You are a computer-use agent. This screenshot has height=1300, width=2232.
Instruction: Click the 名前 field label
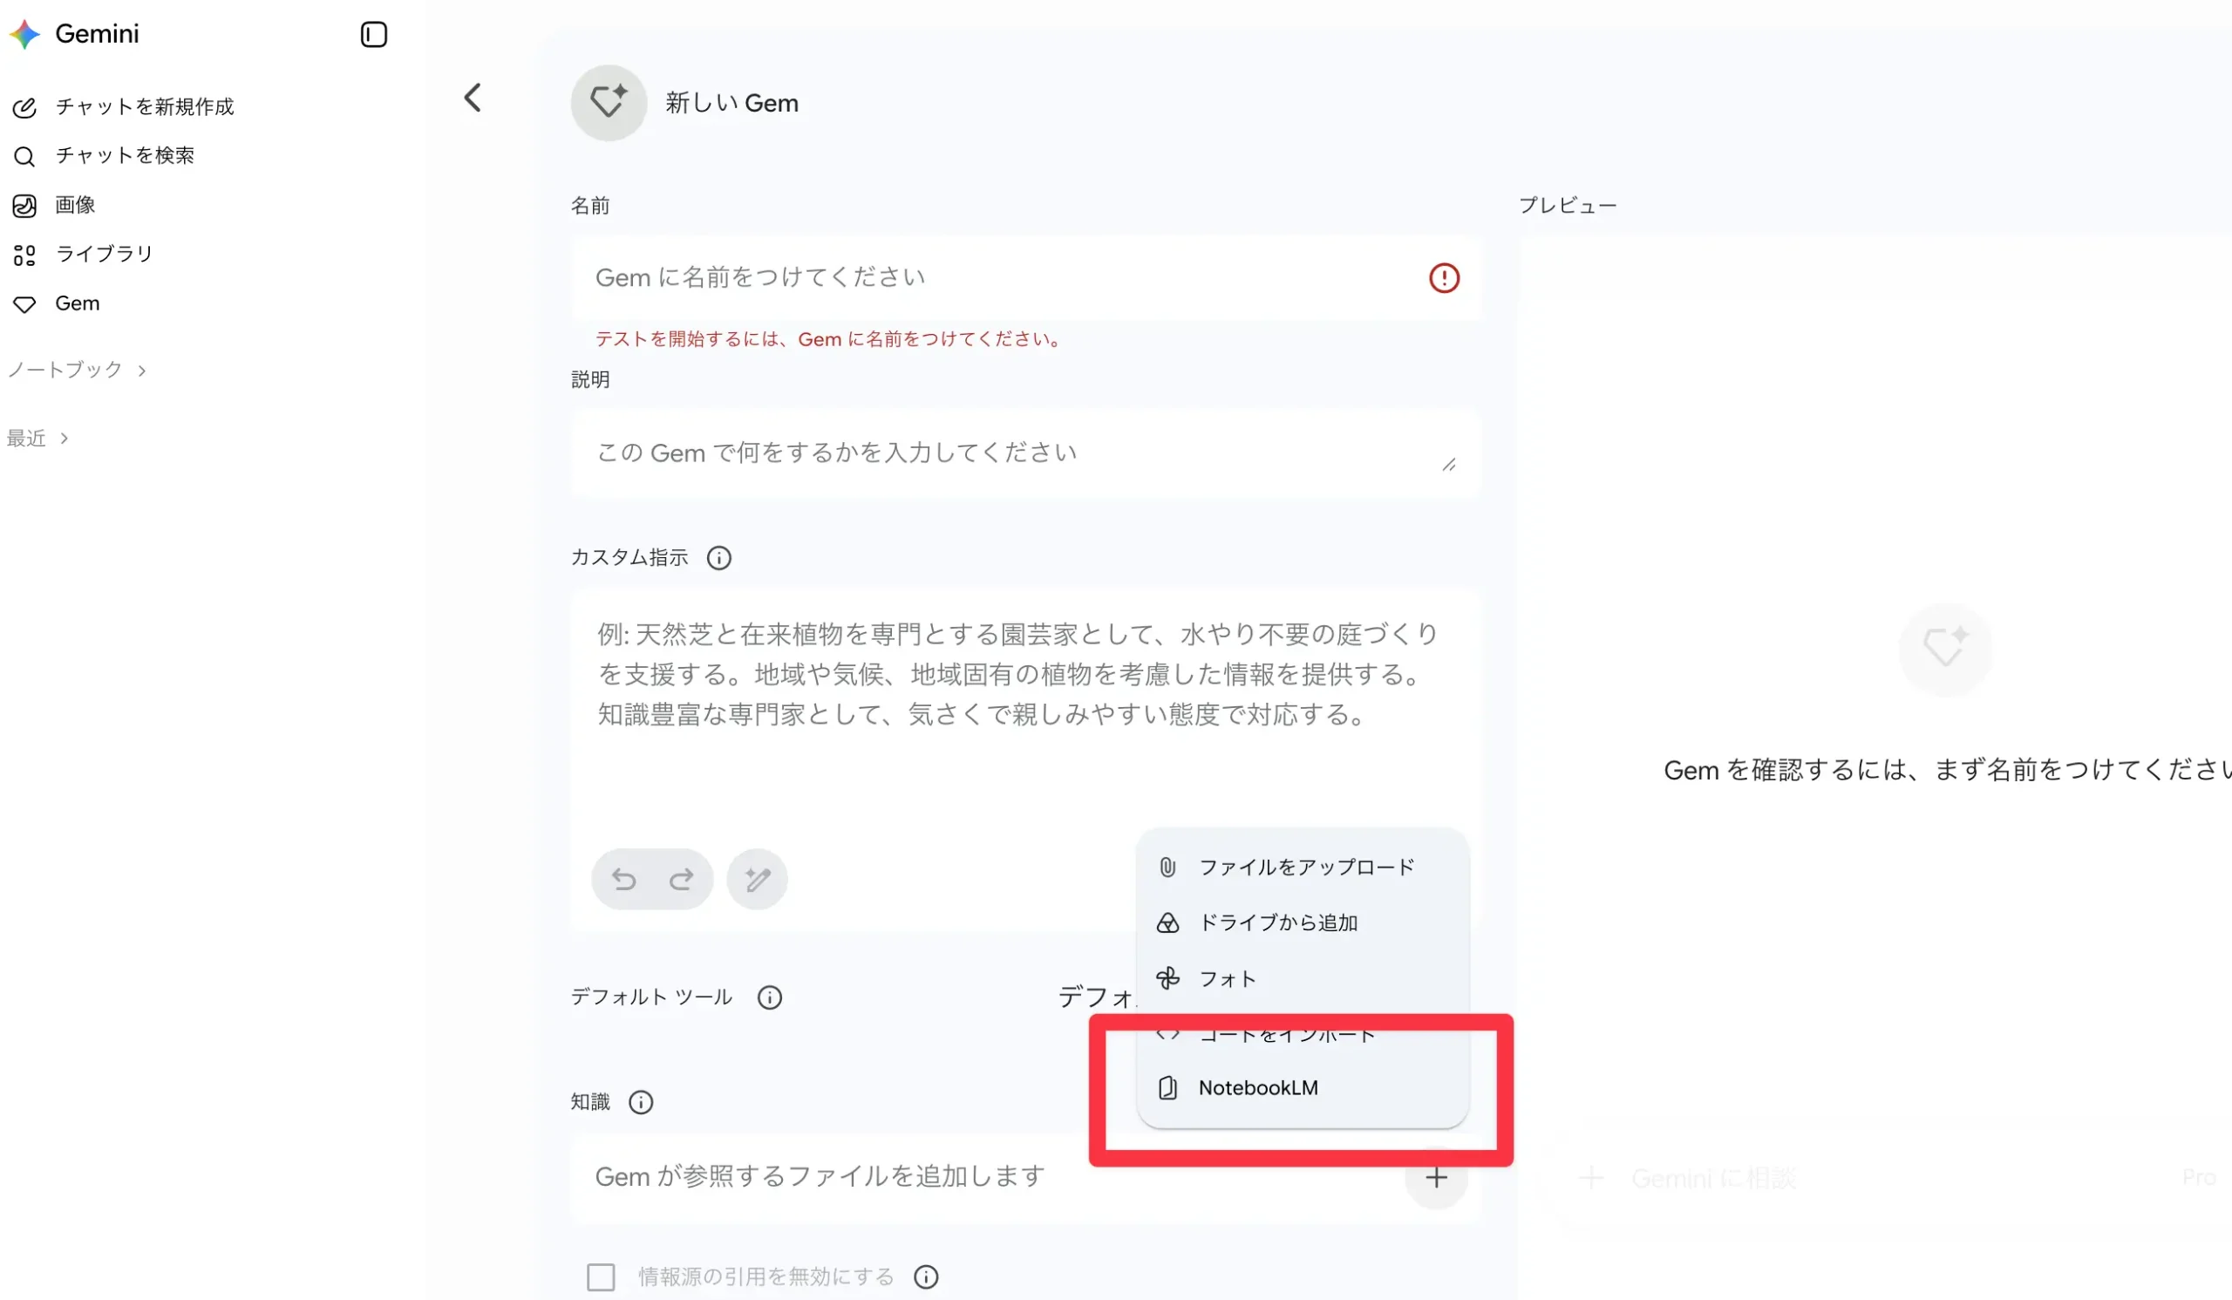click(x=590, y=207)
